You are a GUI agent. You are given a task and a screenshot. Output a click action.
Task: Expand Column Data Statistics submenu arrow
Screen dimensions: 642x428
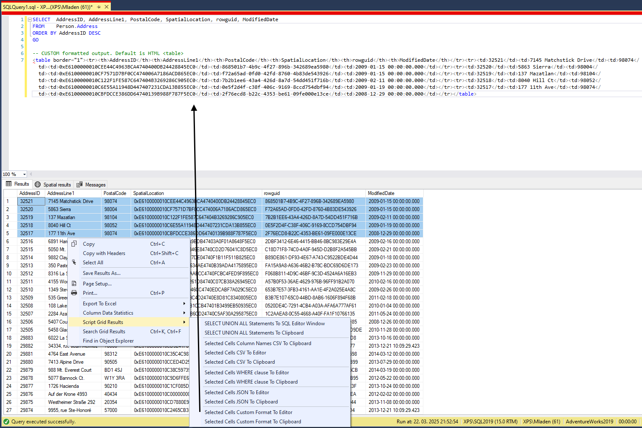184,313
